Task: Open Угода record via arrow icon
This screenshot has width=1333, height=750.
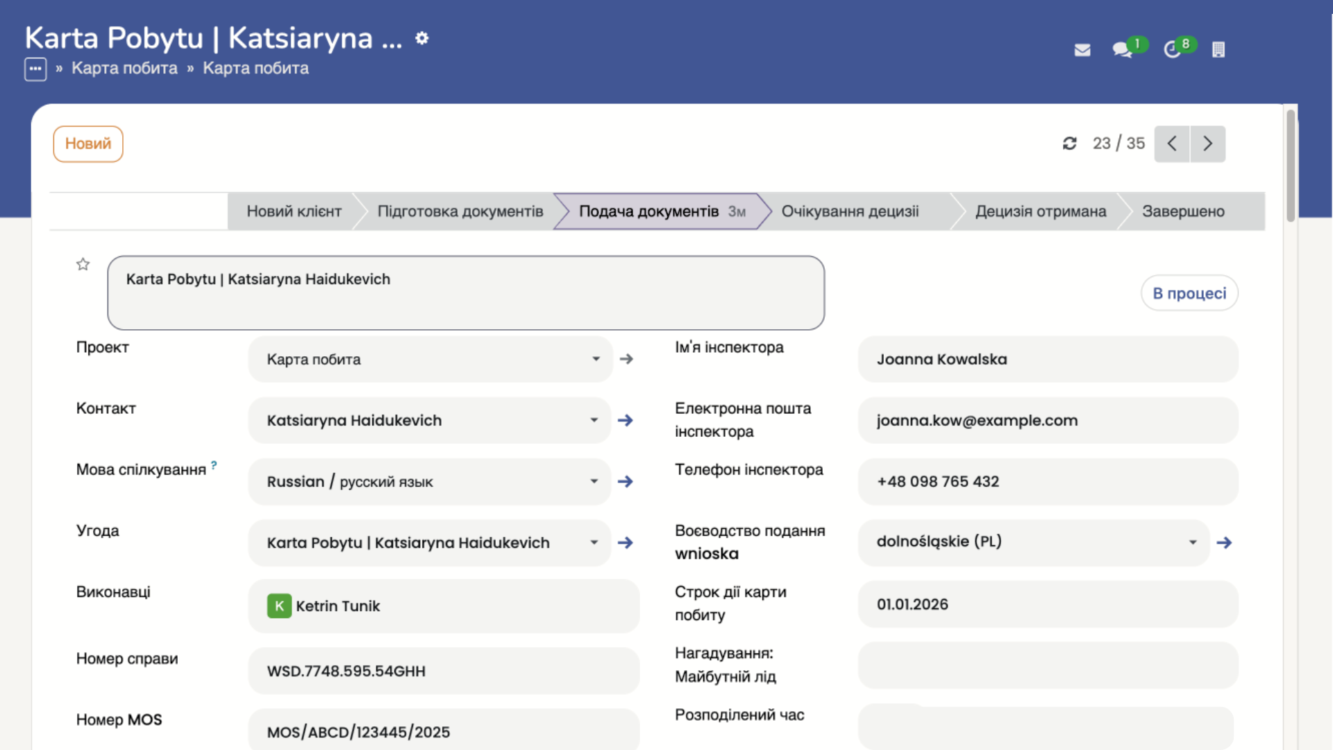Action: 626,542
